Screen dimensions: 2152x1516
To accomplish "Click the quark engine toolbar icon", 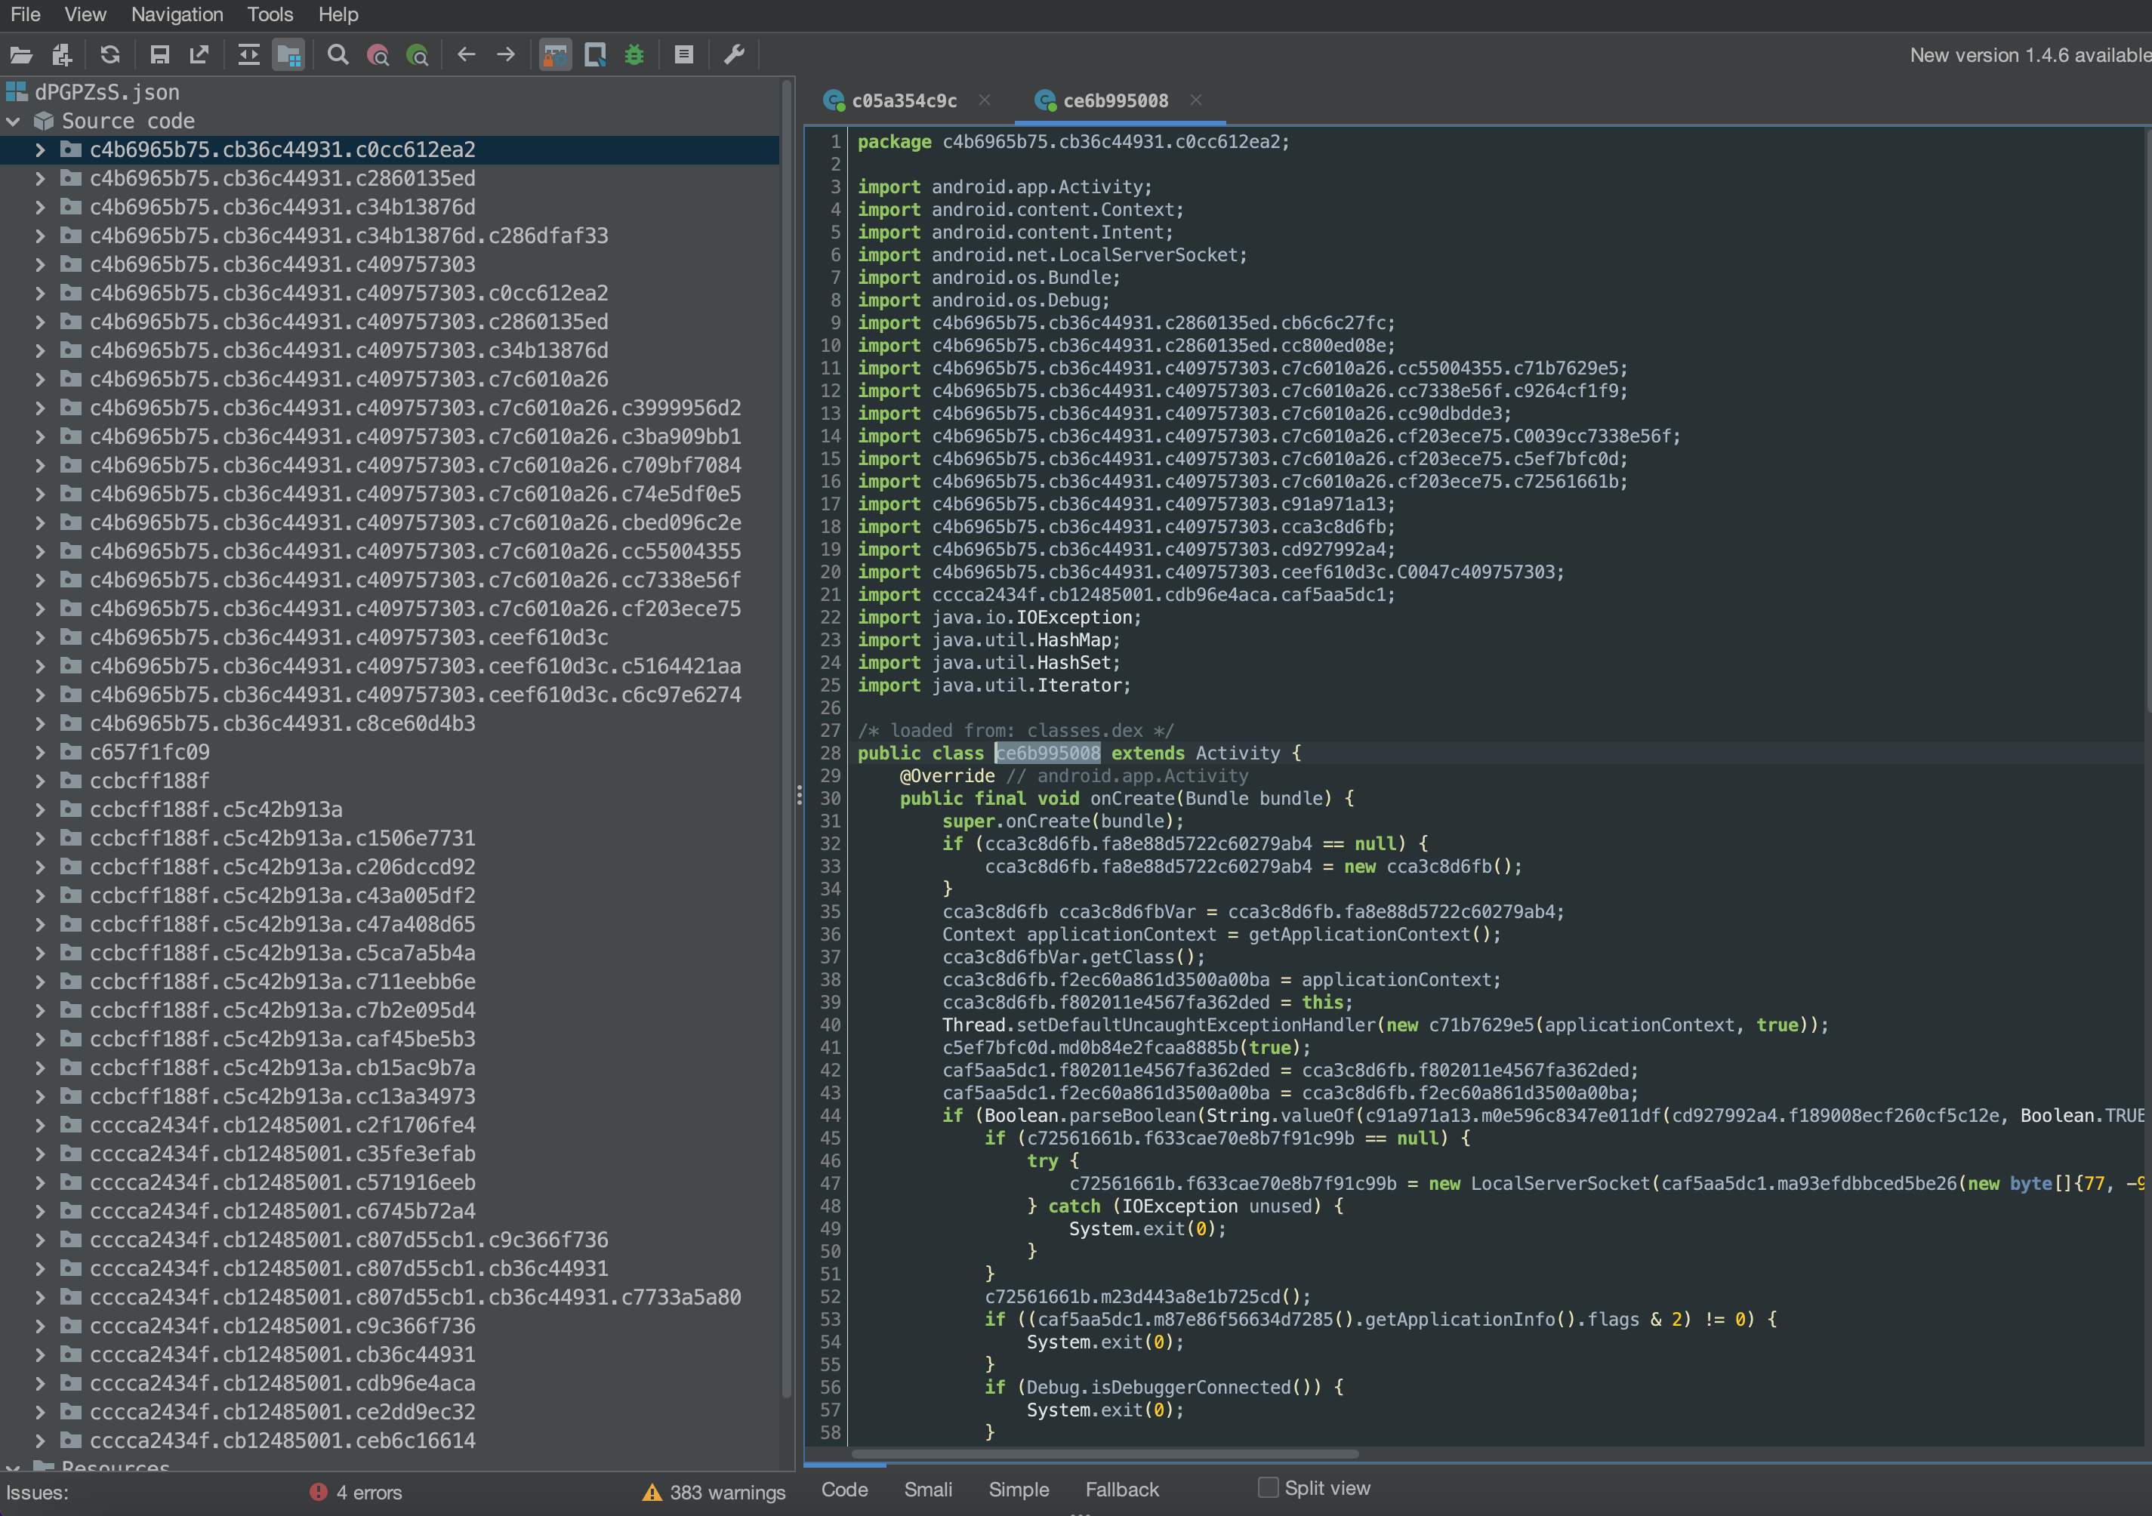I will [x=595, y=55].
